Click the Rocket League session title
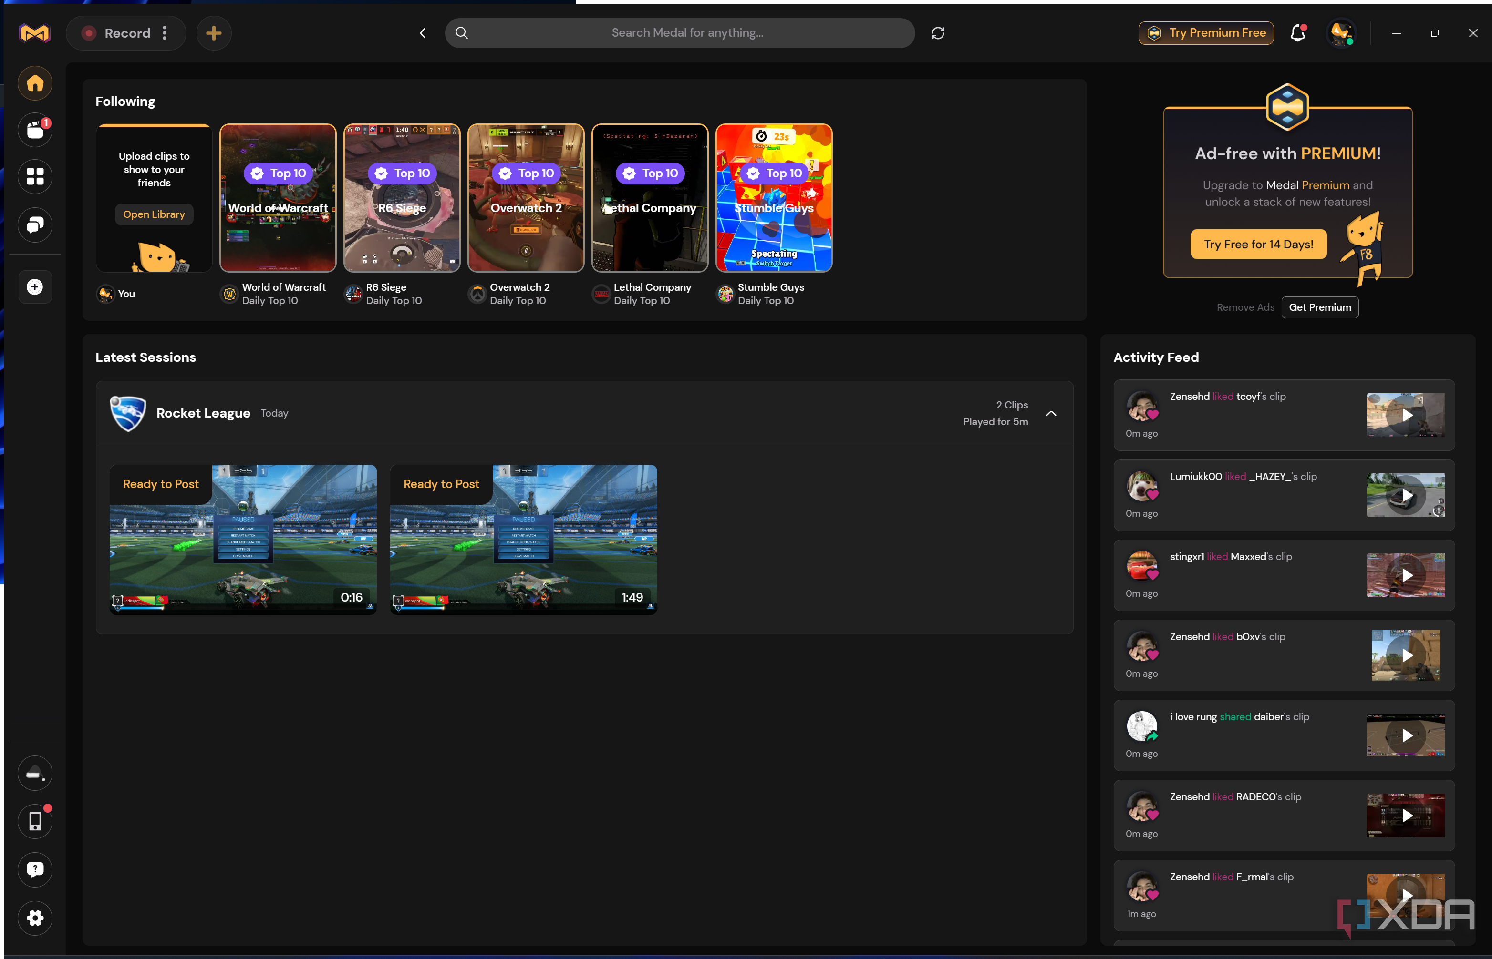1492x959 pixels. coord(203,414)
